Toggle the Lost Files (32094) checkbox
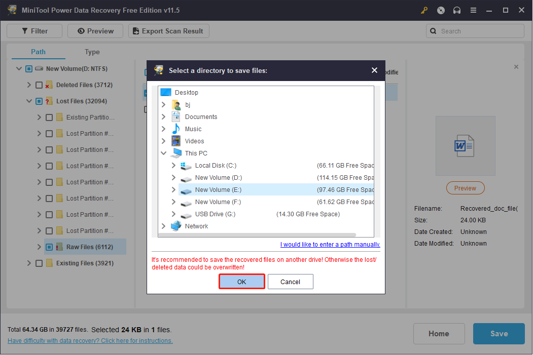 click(39, 101)
